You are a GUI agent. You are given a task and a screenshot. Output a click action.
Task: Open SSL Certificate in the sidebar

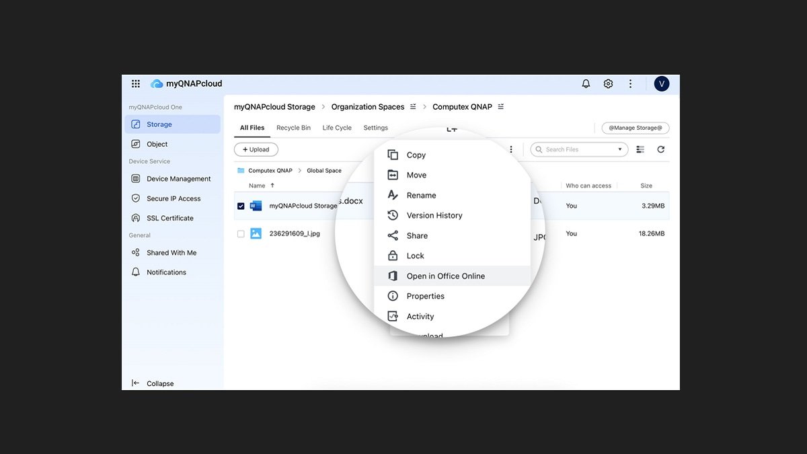172,218
